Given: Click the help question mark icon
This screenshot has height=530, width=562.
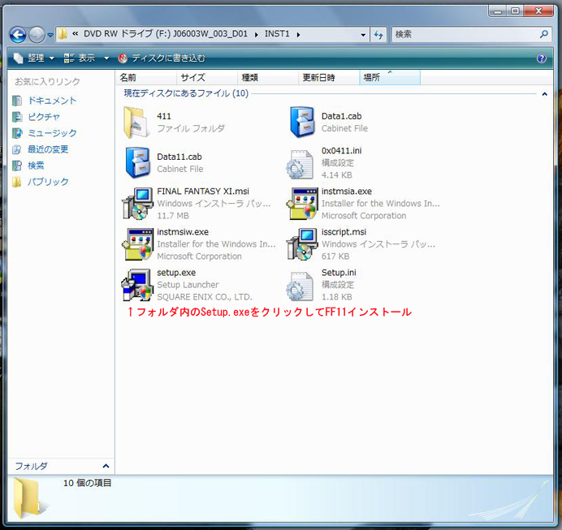Looking at the screenshot, I should 542,58.
